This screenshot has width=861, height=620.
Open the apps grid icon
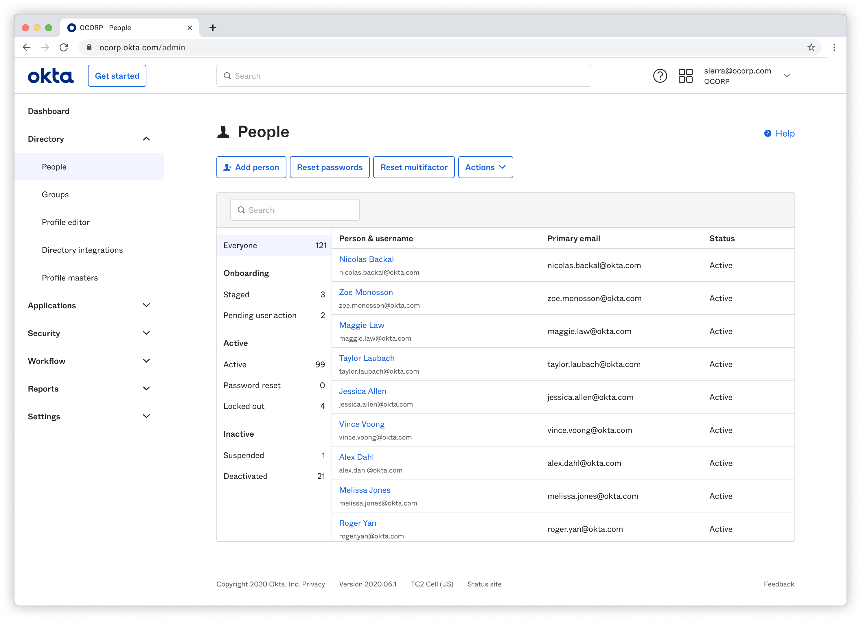pos(685,76)
